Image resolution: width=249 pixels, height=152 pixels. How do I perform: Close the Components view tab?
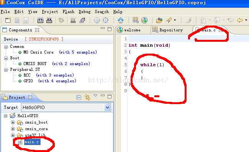[37, 30]
